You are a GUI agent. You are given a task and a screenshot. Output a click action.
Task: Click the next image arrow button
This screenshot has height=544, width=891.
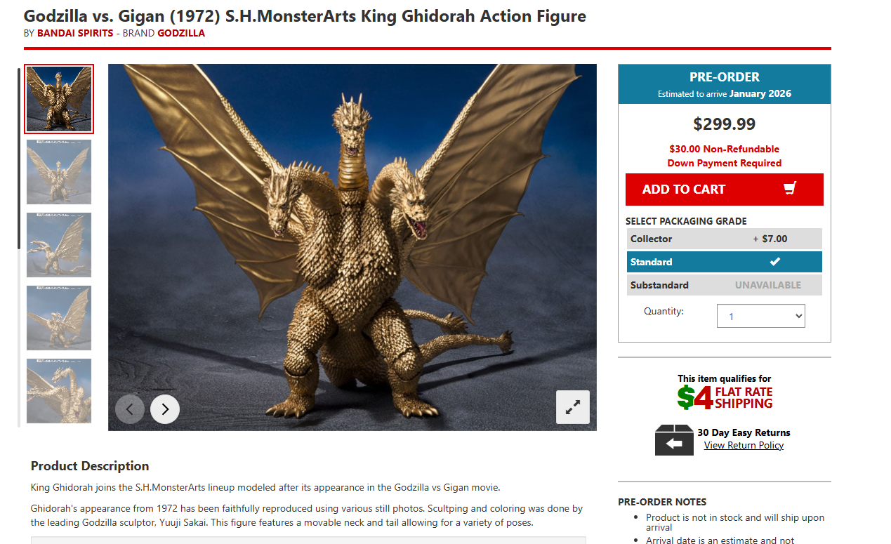click(x=165, y=409)
